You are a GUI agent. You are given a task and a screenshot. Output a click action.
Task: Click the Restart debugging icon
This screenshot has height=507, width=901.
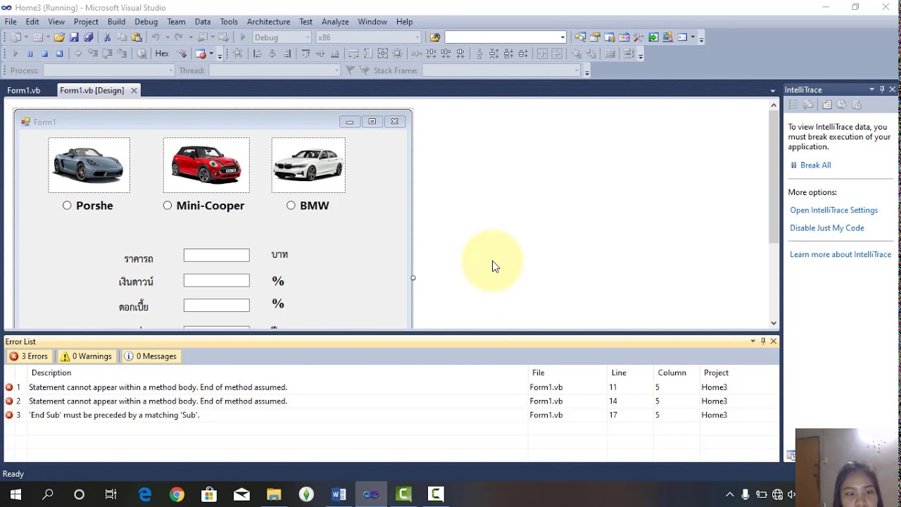point(59,54)
